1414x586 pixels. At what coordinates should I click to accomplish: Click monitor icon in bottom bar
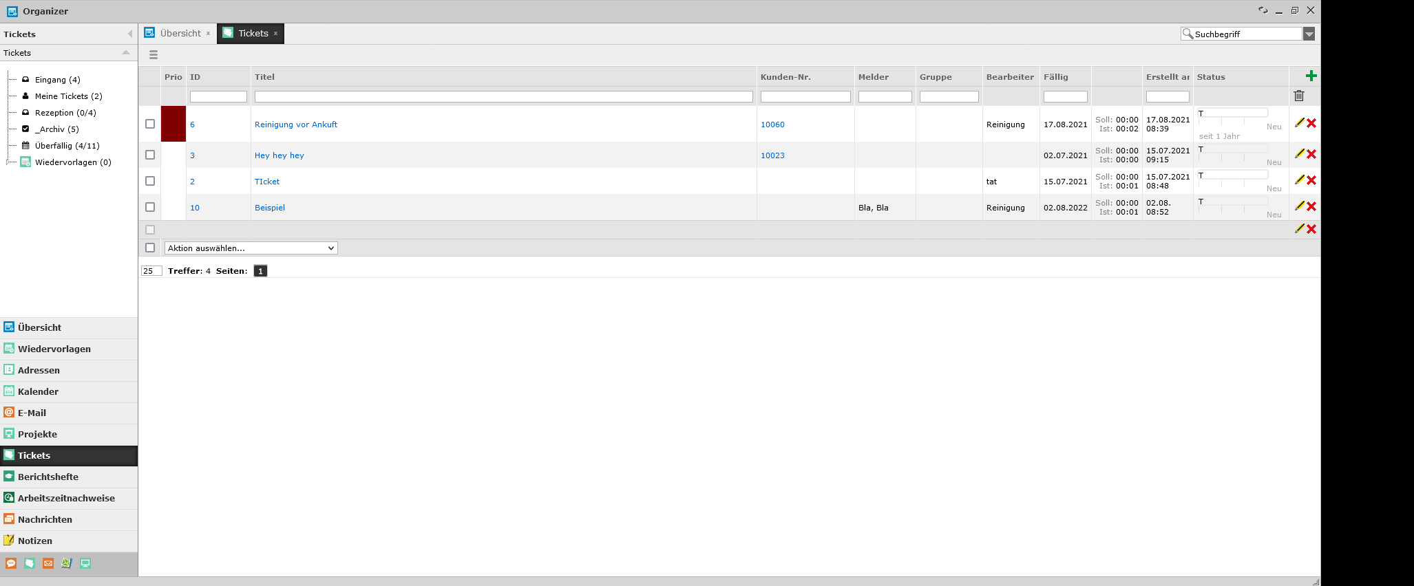click(85, 563)
